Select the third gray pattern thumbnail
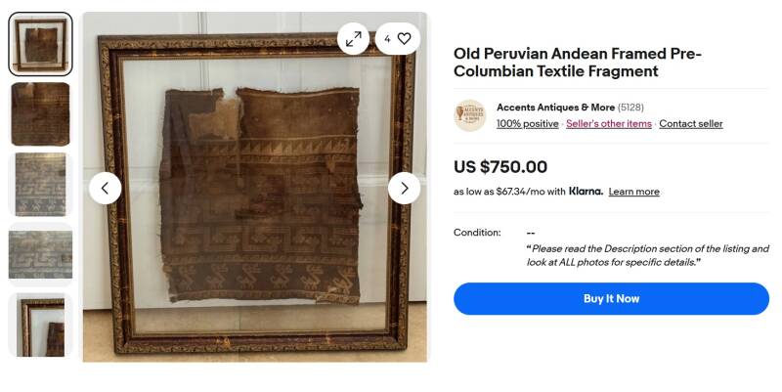 coord(40,185)
